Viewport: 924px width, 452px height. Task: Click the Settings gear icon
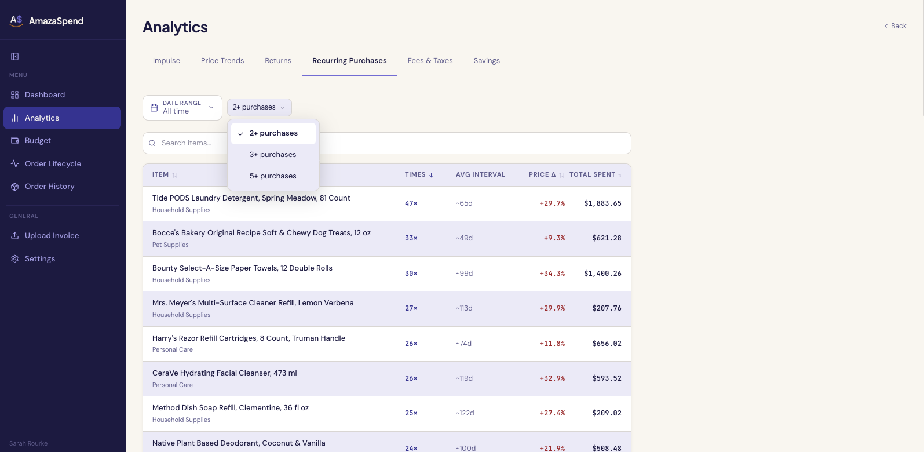pyautogui.click(x=15, y=258)
